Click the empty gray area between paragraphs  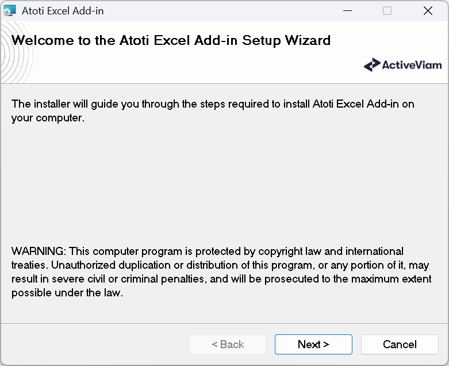tap(224, 184)
